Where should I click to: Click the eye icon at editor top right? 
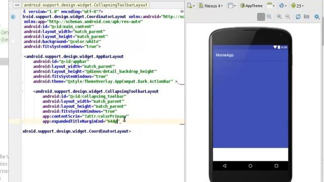(182, 11)
